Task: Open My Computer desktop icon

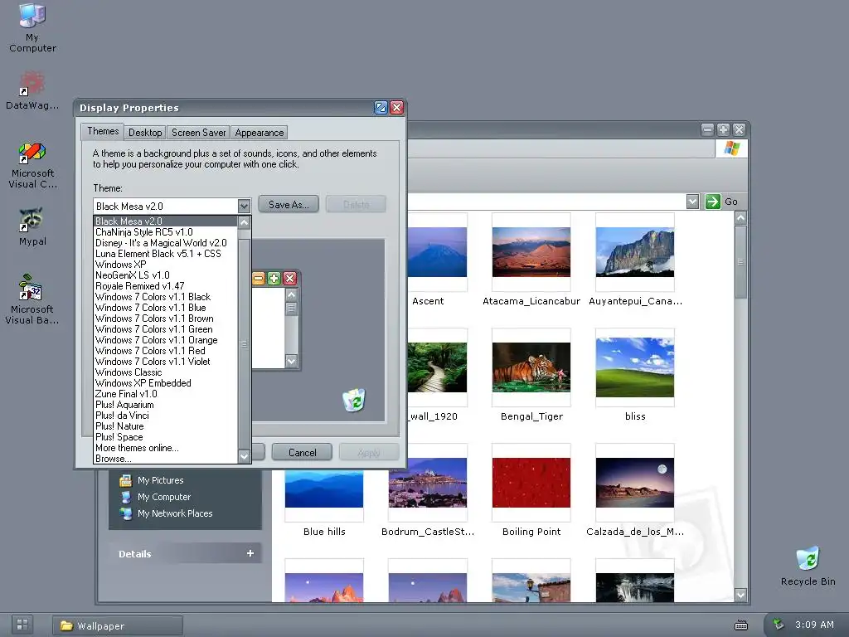Action: coord(32,27)
